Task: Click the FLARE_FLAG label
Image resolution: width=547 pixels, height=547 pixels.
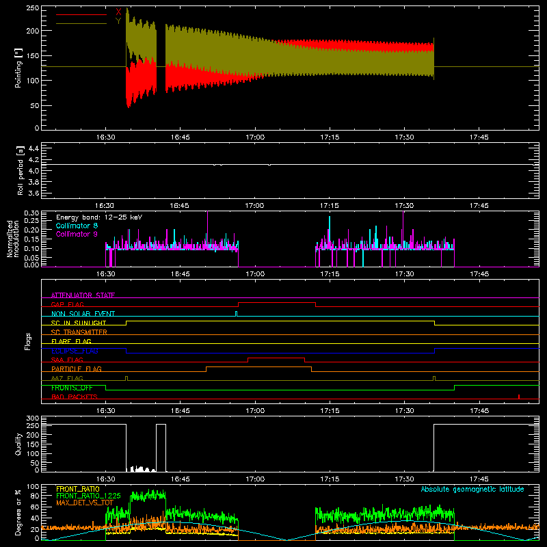Action: pos(71,341)
